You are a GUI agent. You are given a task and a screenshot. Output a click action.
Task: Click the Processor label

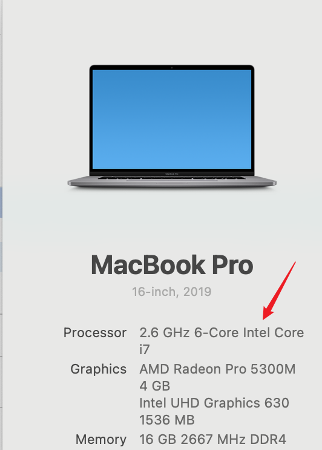pos(95,332)
